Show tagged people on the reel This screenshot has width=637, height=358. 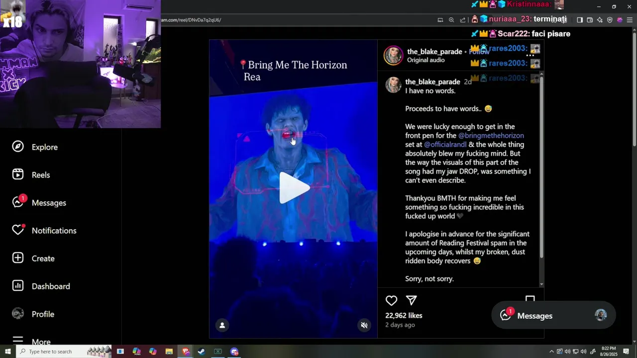(222, 325)
